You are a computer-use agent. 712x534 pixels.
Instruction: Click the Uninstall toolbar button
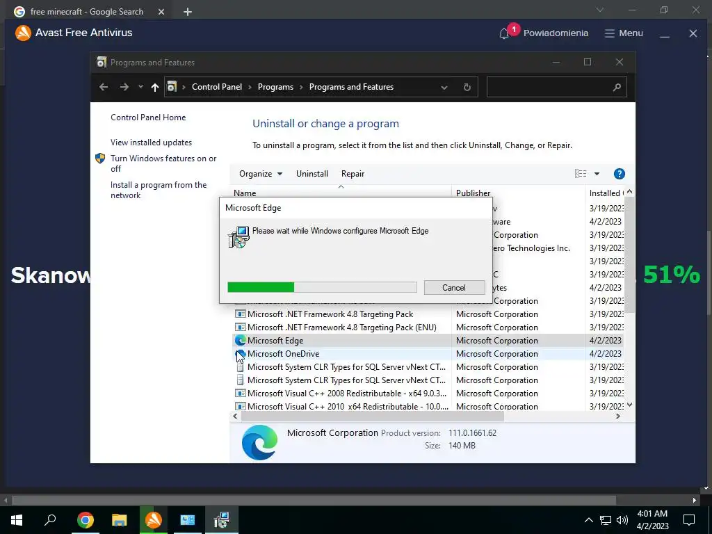click(x=312, y=174)
